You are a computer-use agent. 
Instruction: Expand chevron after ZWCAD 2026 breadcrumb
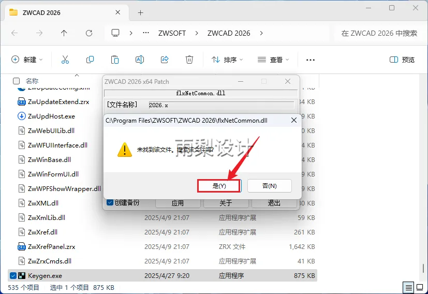pos(261,33)
